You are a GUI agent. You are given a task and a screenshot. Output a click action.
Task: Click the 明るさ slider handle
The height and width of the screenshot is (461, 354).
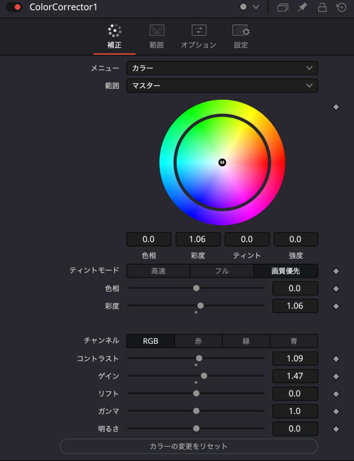click(x=196, y=428)
